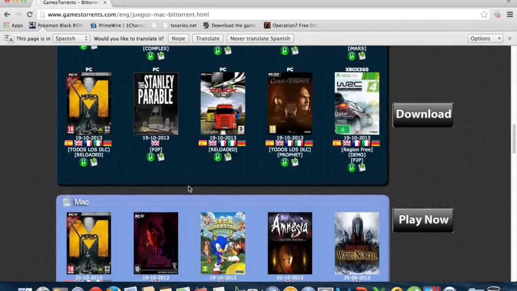Viewport: 517px width, 291px height.
Task: Click the Translate button
Action: coord(208,38)
